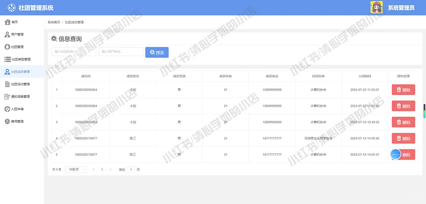Image resolution: width=426 pixels, height=204 pixels.
Task: Click the 社团名称 column header
Action: coord(318,76)
